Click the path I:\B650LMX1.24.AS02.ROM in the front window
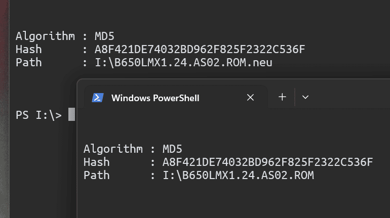The width and height of the screenshot is (390, 218). [x=238, y=176]
